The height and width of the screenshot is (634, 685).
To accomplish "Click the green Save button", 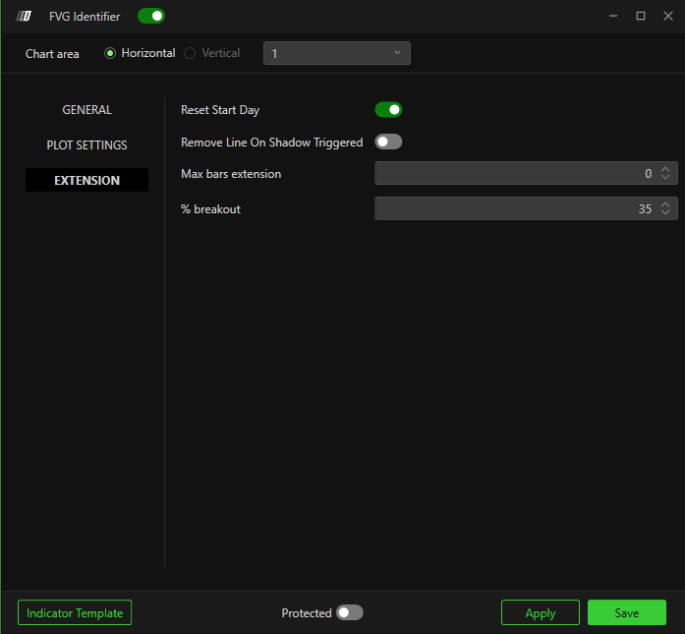I will 626,613.
